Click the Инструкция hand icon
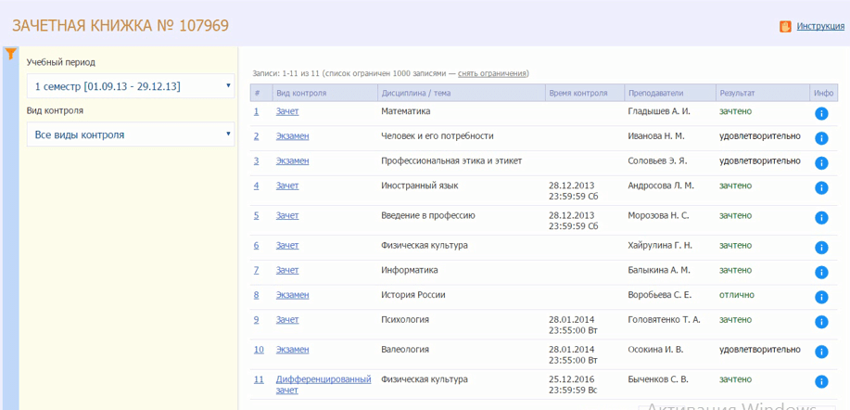 click(785, 27)
